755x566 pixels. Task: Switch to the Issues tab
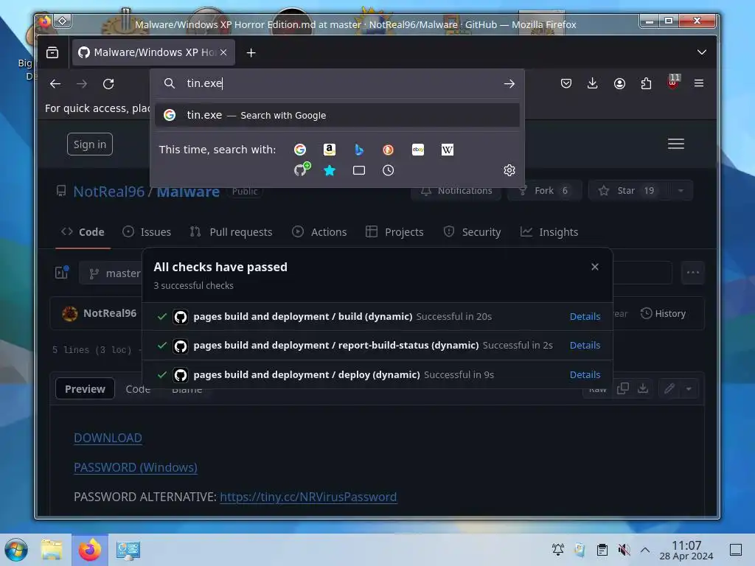[147, 232]
